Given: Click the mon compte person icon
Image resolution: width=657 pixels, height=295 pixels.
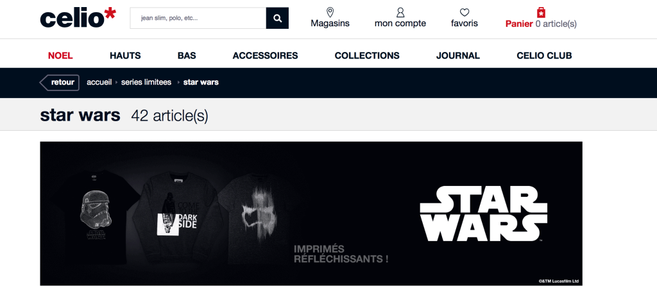Looking at the screenshot, I should pyautogui.click(x=400, y=12).
